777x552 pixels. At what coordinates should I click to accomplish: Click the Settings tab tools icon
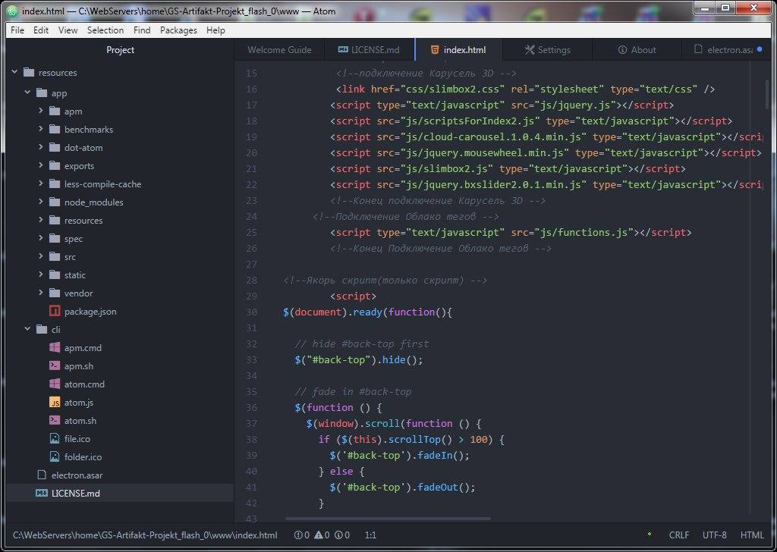(x=529, y=49)
